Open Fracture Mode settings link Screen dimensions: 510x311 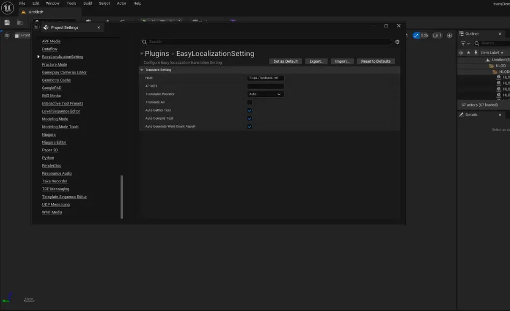coord(54,65)
